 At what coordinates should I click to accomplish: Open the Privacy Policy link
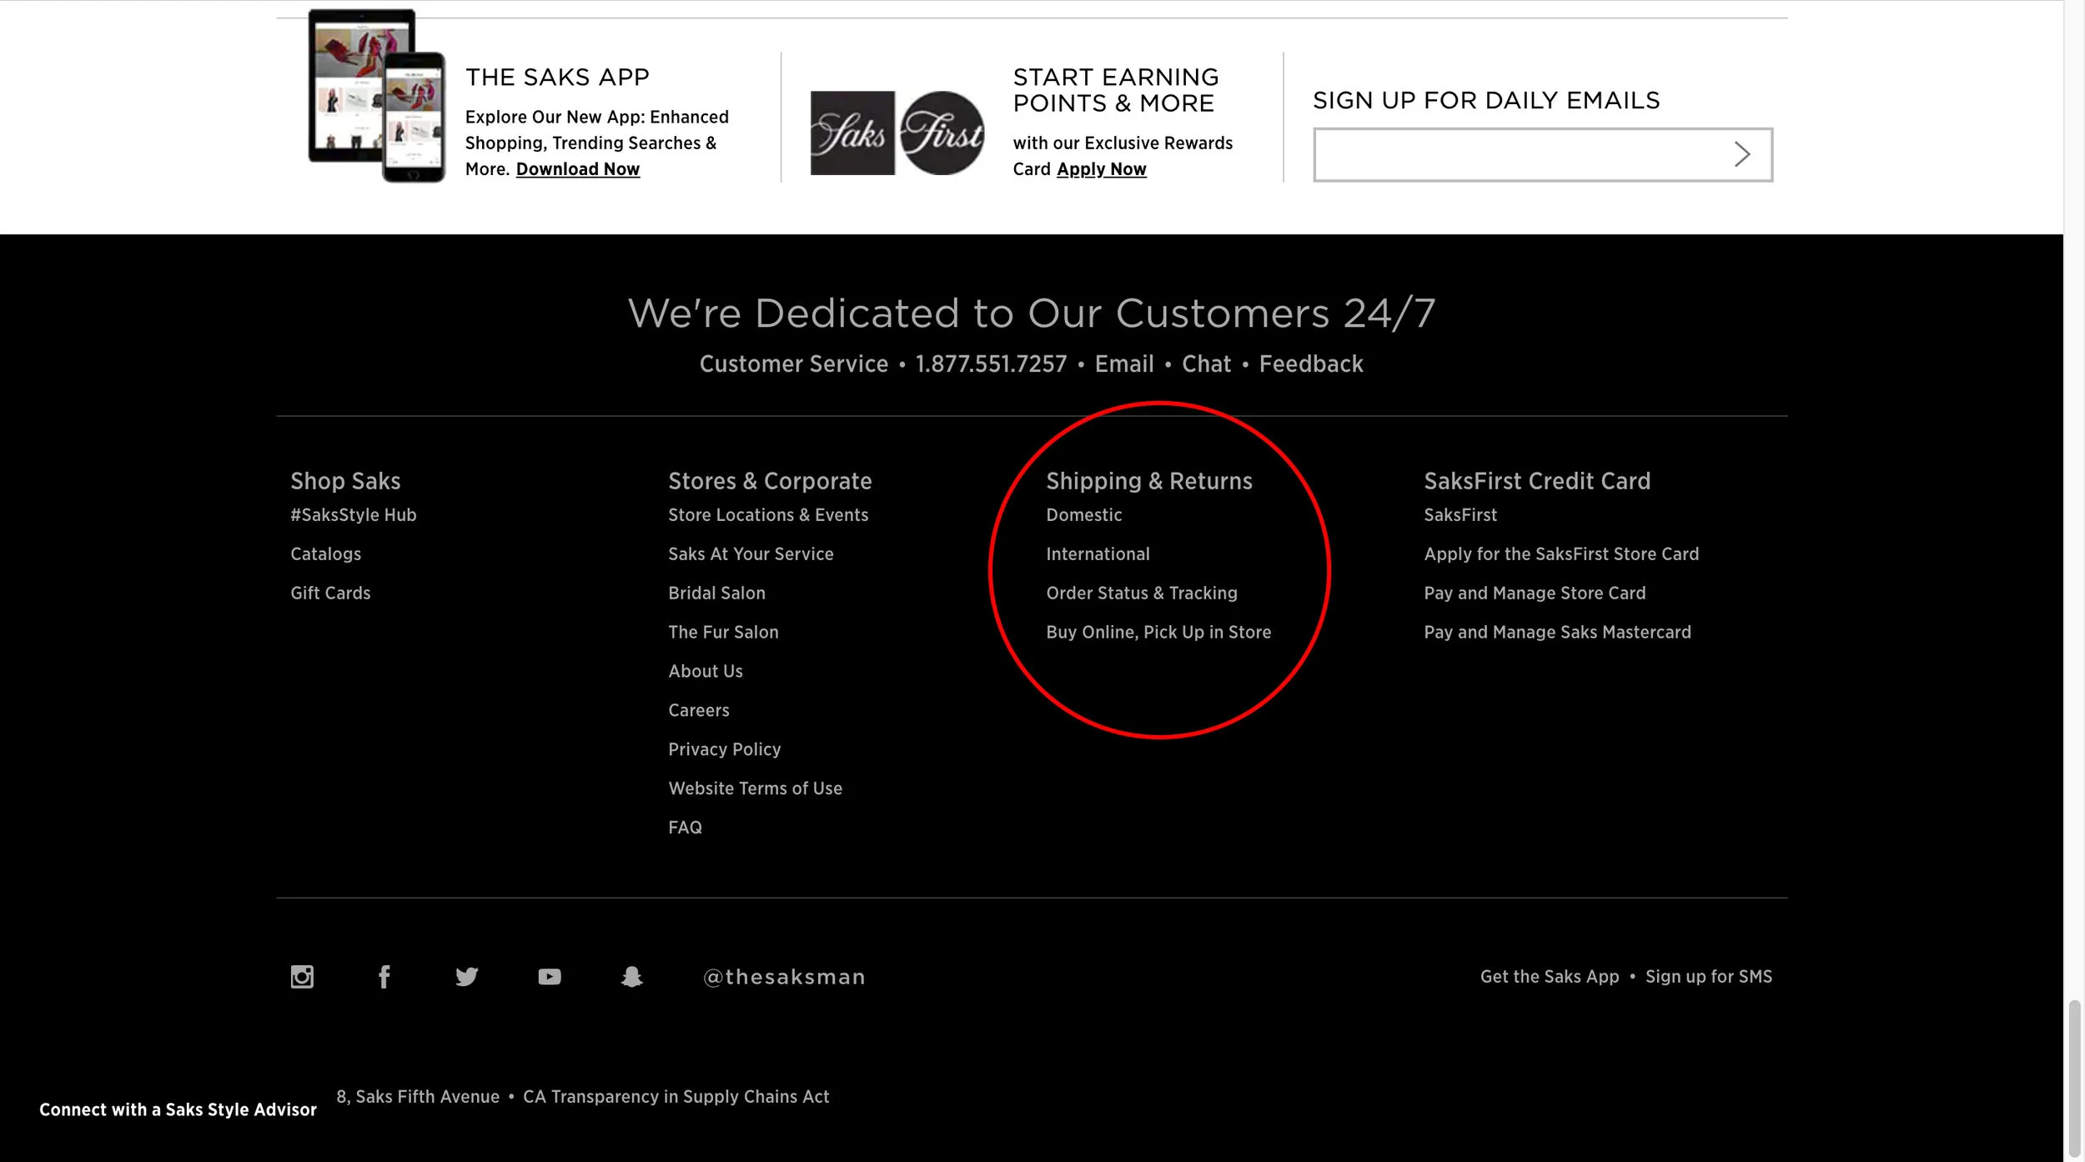pyautogui.click(x=724, y=750)
